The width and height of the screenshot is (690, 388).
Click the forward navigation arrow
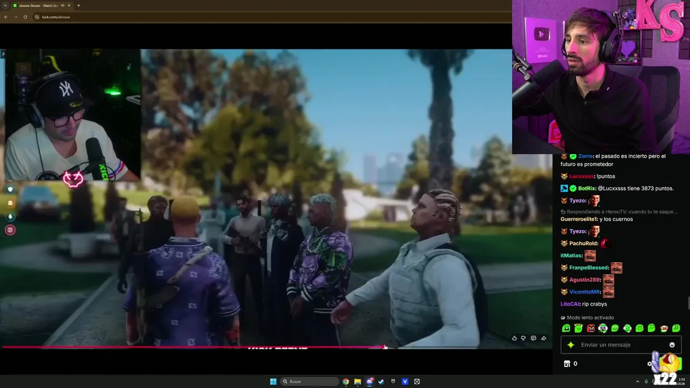click(15, 17)
